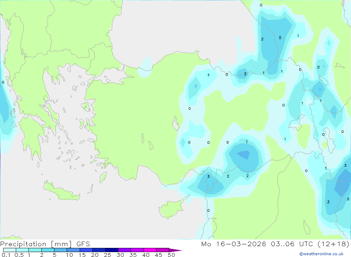This screenshot has height=257, width=351.
Task: Click the '35' legend scale label
Action: click(133, 255)
